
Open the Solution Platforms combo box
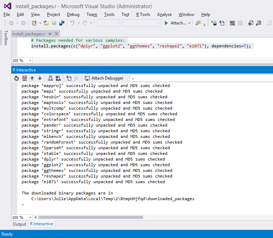click(141, 23)
